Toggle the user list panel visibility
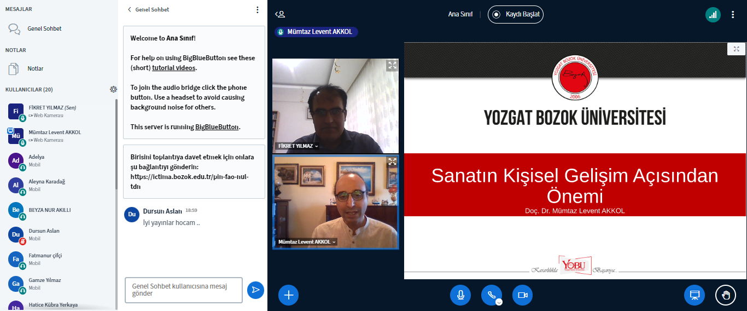Viewport: 747px width, 311px height. point(280,15)
